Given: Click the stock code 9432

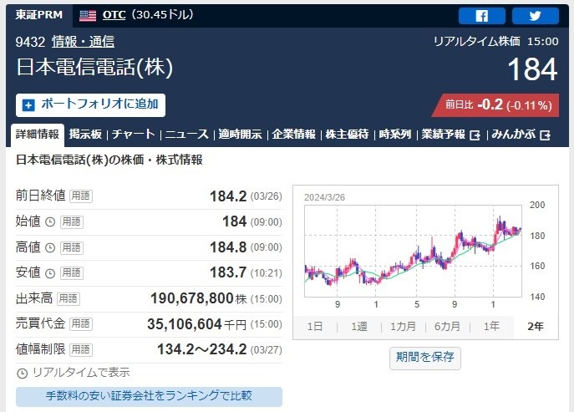Looking at the screenshot, I should [x=30, y=42].
